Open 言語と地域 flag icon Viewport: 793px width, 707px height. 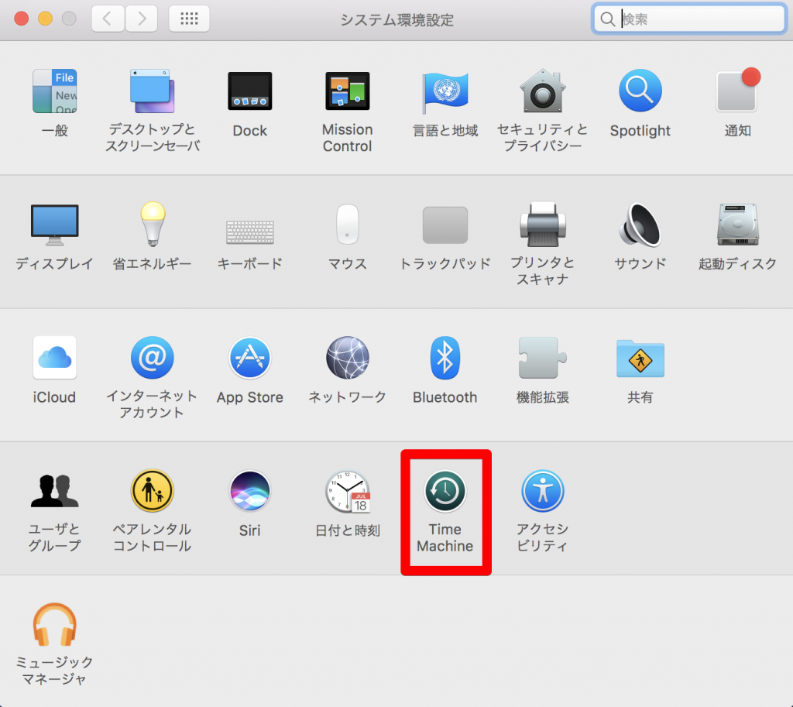point(445,92)
